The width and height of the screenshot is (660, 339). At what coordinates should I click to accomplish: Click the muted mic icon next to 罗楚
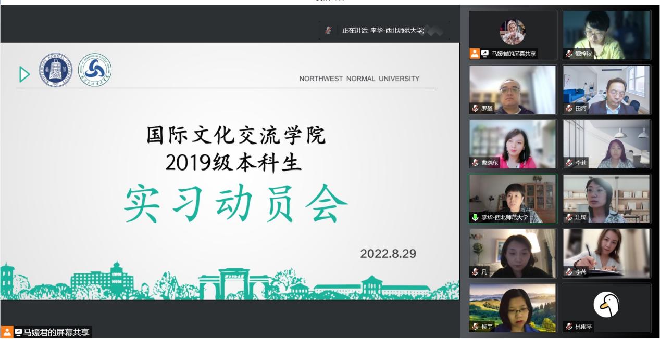pyautogui.click(x=475, y=108)
